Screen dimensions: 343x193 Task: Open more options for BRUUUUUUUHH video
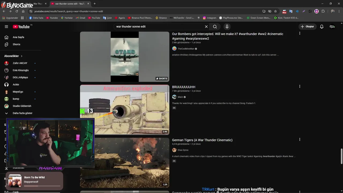pos(300,86)
